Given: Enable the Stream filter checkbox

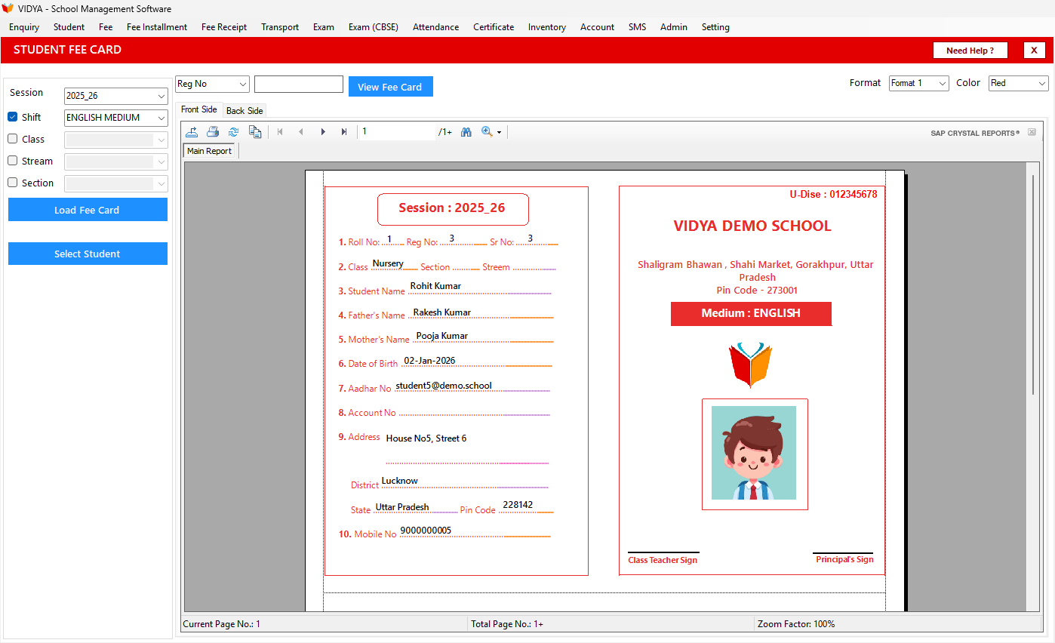Looking at the screenshot, I should tap(13, 161).
